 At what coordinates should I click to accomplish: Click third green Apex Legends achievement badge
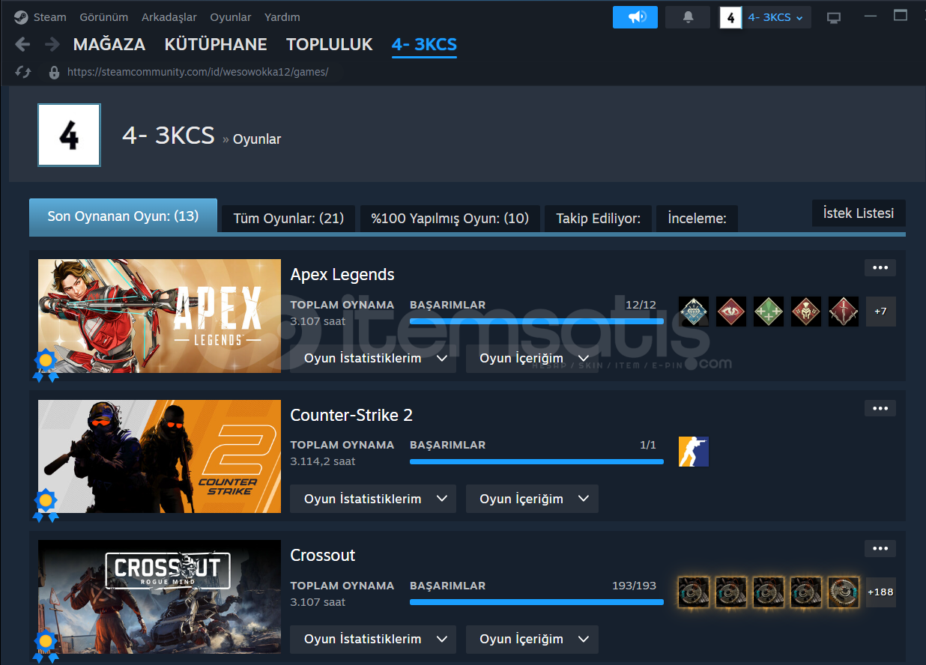[769, 312]
